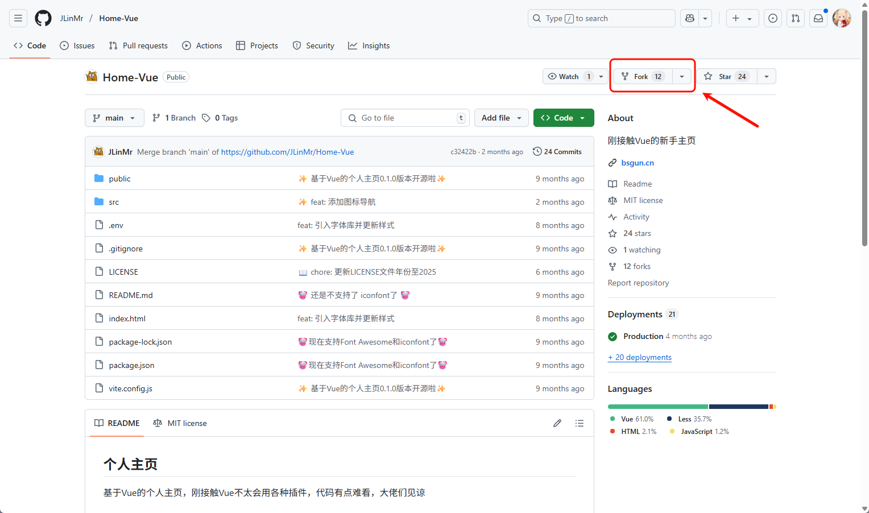Click the pull requests icon in header
The height and width of the screenshot is (513, 869).
tap(796, 18)
